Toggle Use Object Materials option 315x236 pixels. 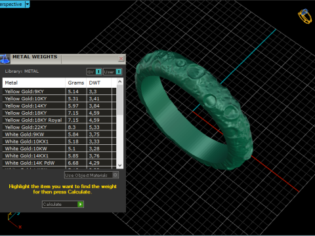click(91, 175)
